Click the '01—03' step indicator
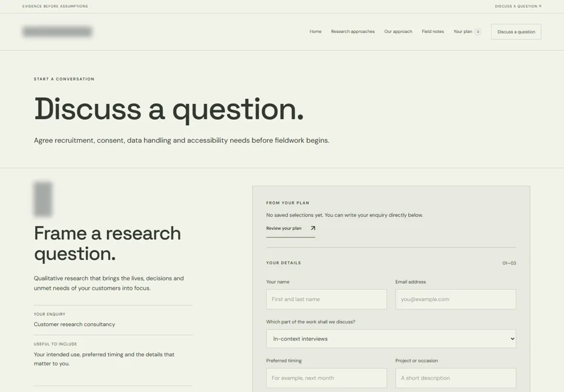 pyautogui.click(x=509, y=263)
